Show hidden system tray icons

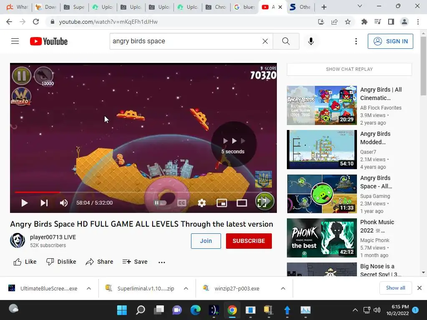pyautogui.click(x=355, y=310)
